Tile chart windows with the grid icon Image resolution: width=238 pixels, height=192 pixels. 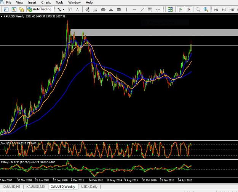coord(170,9)
